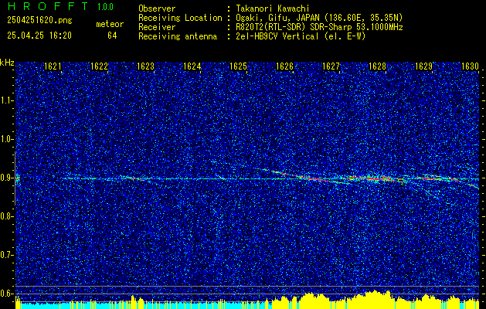
Task: Click the Receiving Location label
Action: [180, 18]
